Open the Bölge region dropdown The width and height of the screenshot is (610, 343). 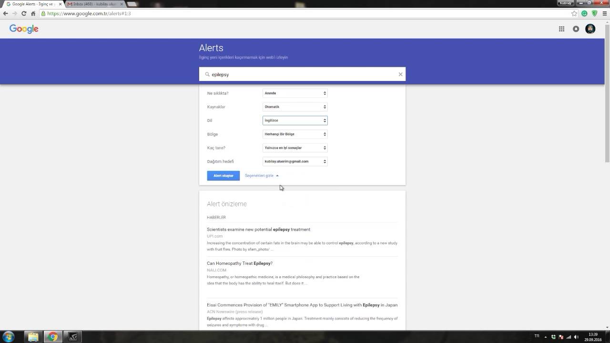(295, 134)
